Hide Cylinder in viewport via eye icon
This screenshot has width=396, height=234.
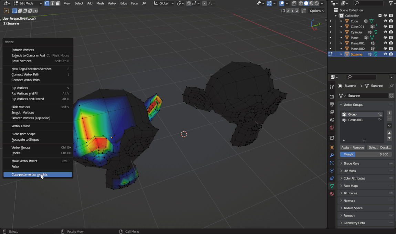[385, 32]
